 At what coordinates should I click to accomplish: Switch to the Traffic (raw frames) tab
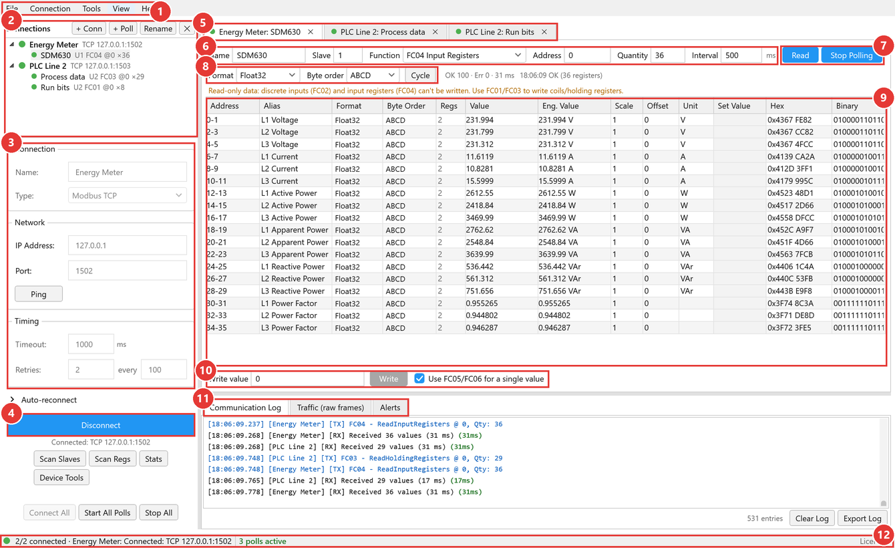331,408
